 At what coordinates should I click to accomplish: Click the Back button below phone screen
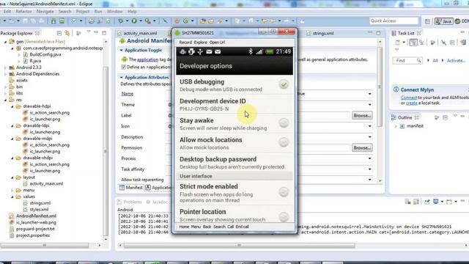click(x=207, y=227)
